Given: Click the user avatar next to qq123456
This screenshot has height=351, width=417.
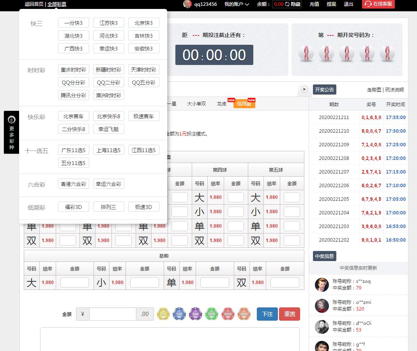Looking at the screenshot, I should click(187, 4).
